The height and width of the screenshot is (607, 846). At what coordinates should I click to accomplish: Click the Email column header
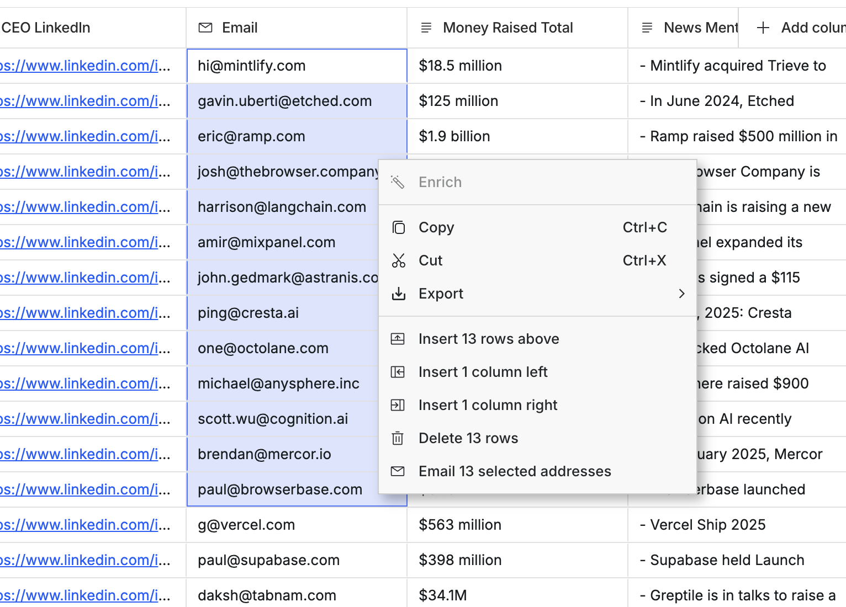(297, 28)
